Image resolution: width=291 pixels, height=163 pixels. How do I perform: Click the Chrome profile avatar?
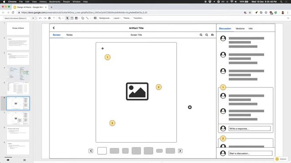point(283,13)
